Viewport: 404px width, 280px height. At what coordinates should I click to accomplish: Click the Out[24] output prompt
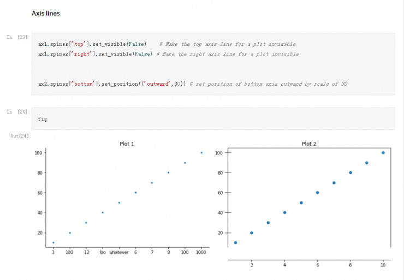pyautogui.click(x=21, y=135)
